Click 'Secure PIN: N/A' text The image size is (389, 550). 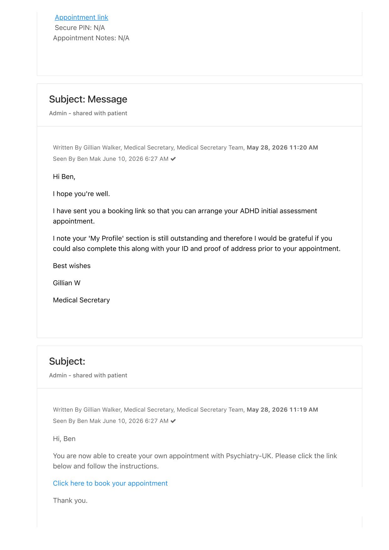coord(80,28)
